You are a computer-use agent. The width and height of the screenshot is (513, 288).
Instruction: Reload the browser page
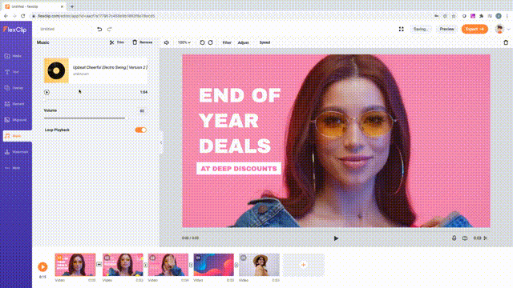click(x=23, y=16)
